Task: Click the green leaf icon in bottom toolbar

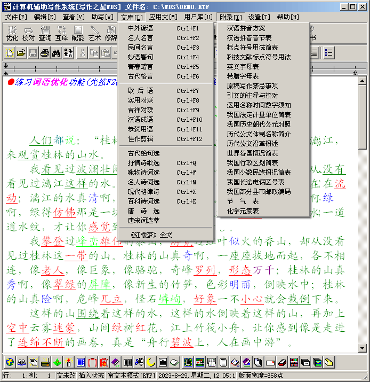Action: [x=57, y=362]
